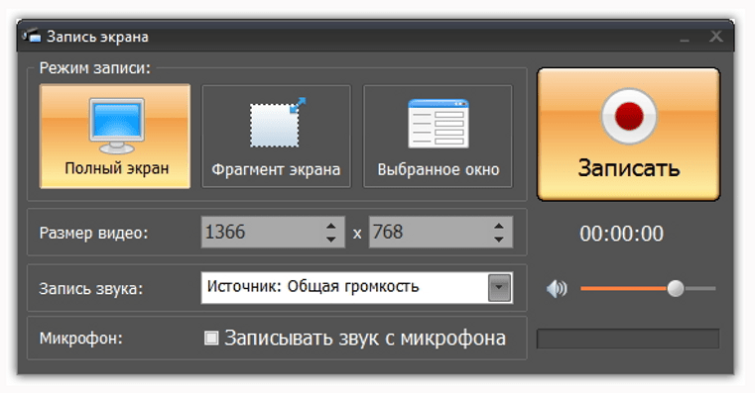Pick the Выбранное окно window icon
The height and width of the screenshot is (393, 755).
[439, 124]
